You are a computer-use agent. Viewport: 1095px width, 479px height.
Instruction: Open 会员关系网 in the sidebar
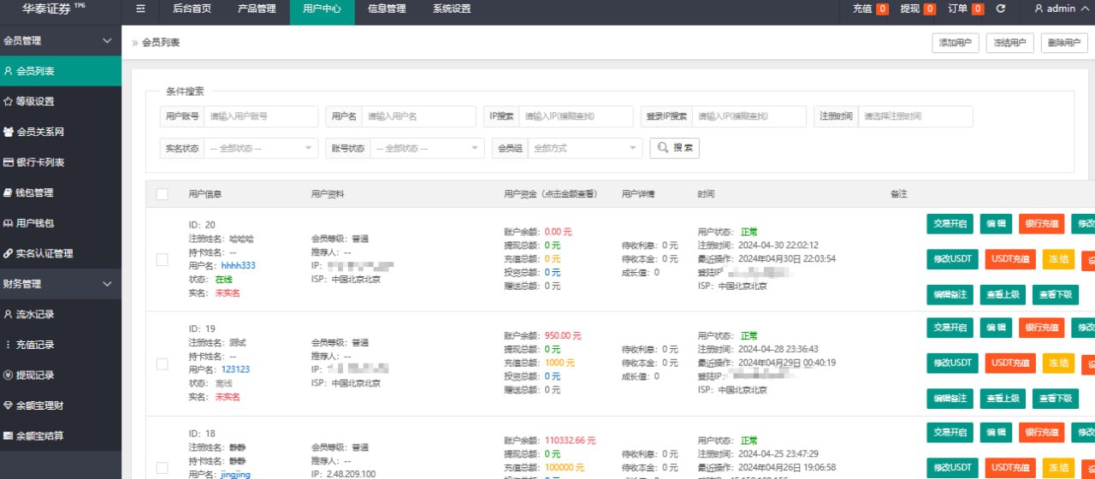pos(39,133)
